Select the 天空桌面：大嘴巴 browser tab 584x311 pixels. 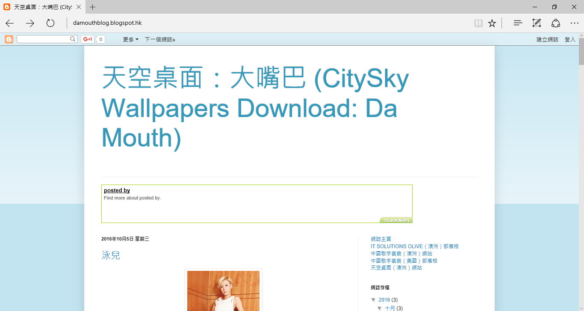point(42,7)
